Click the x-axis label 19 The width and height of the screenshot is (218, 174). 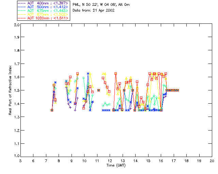(199, 161)
